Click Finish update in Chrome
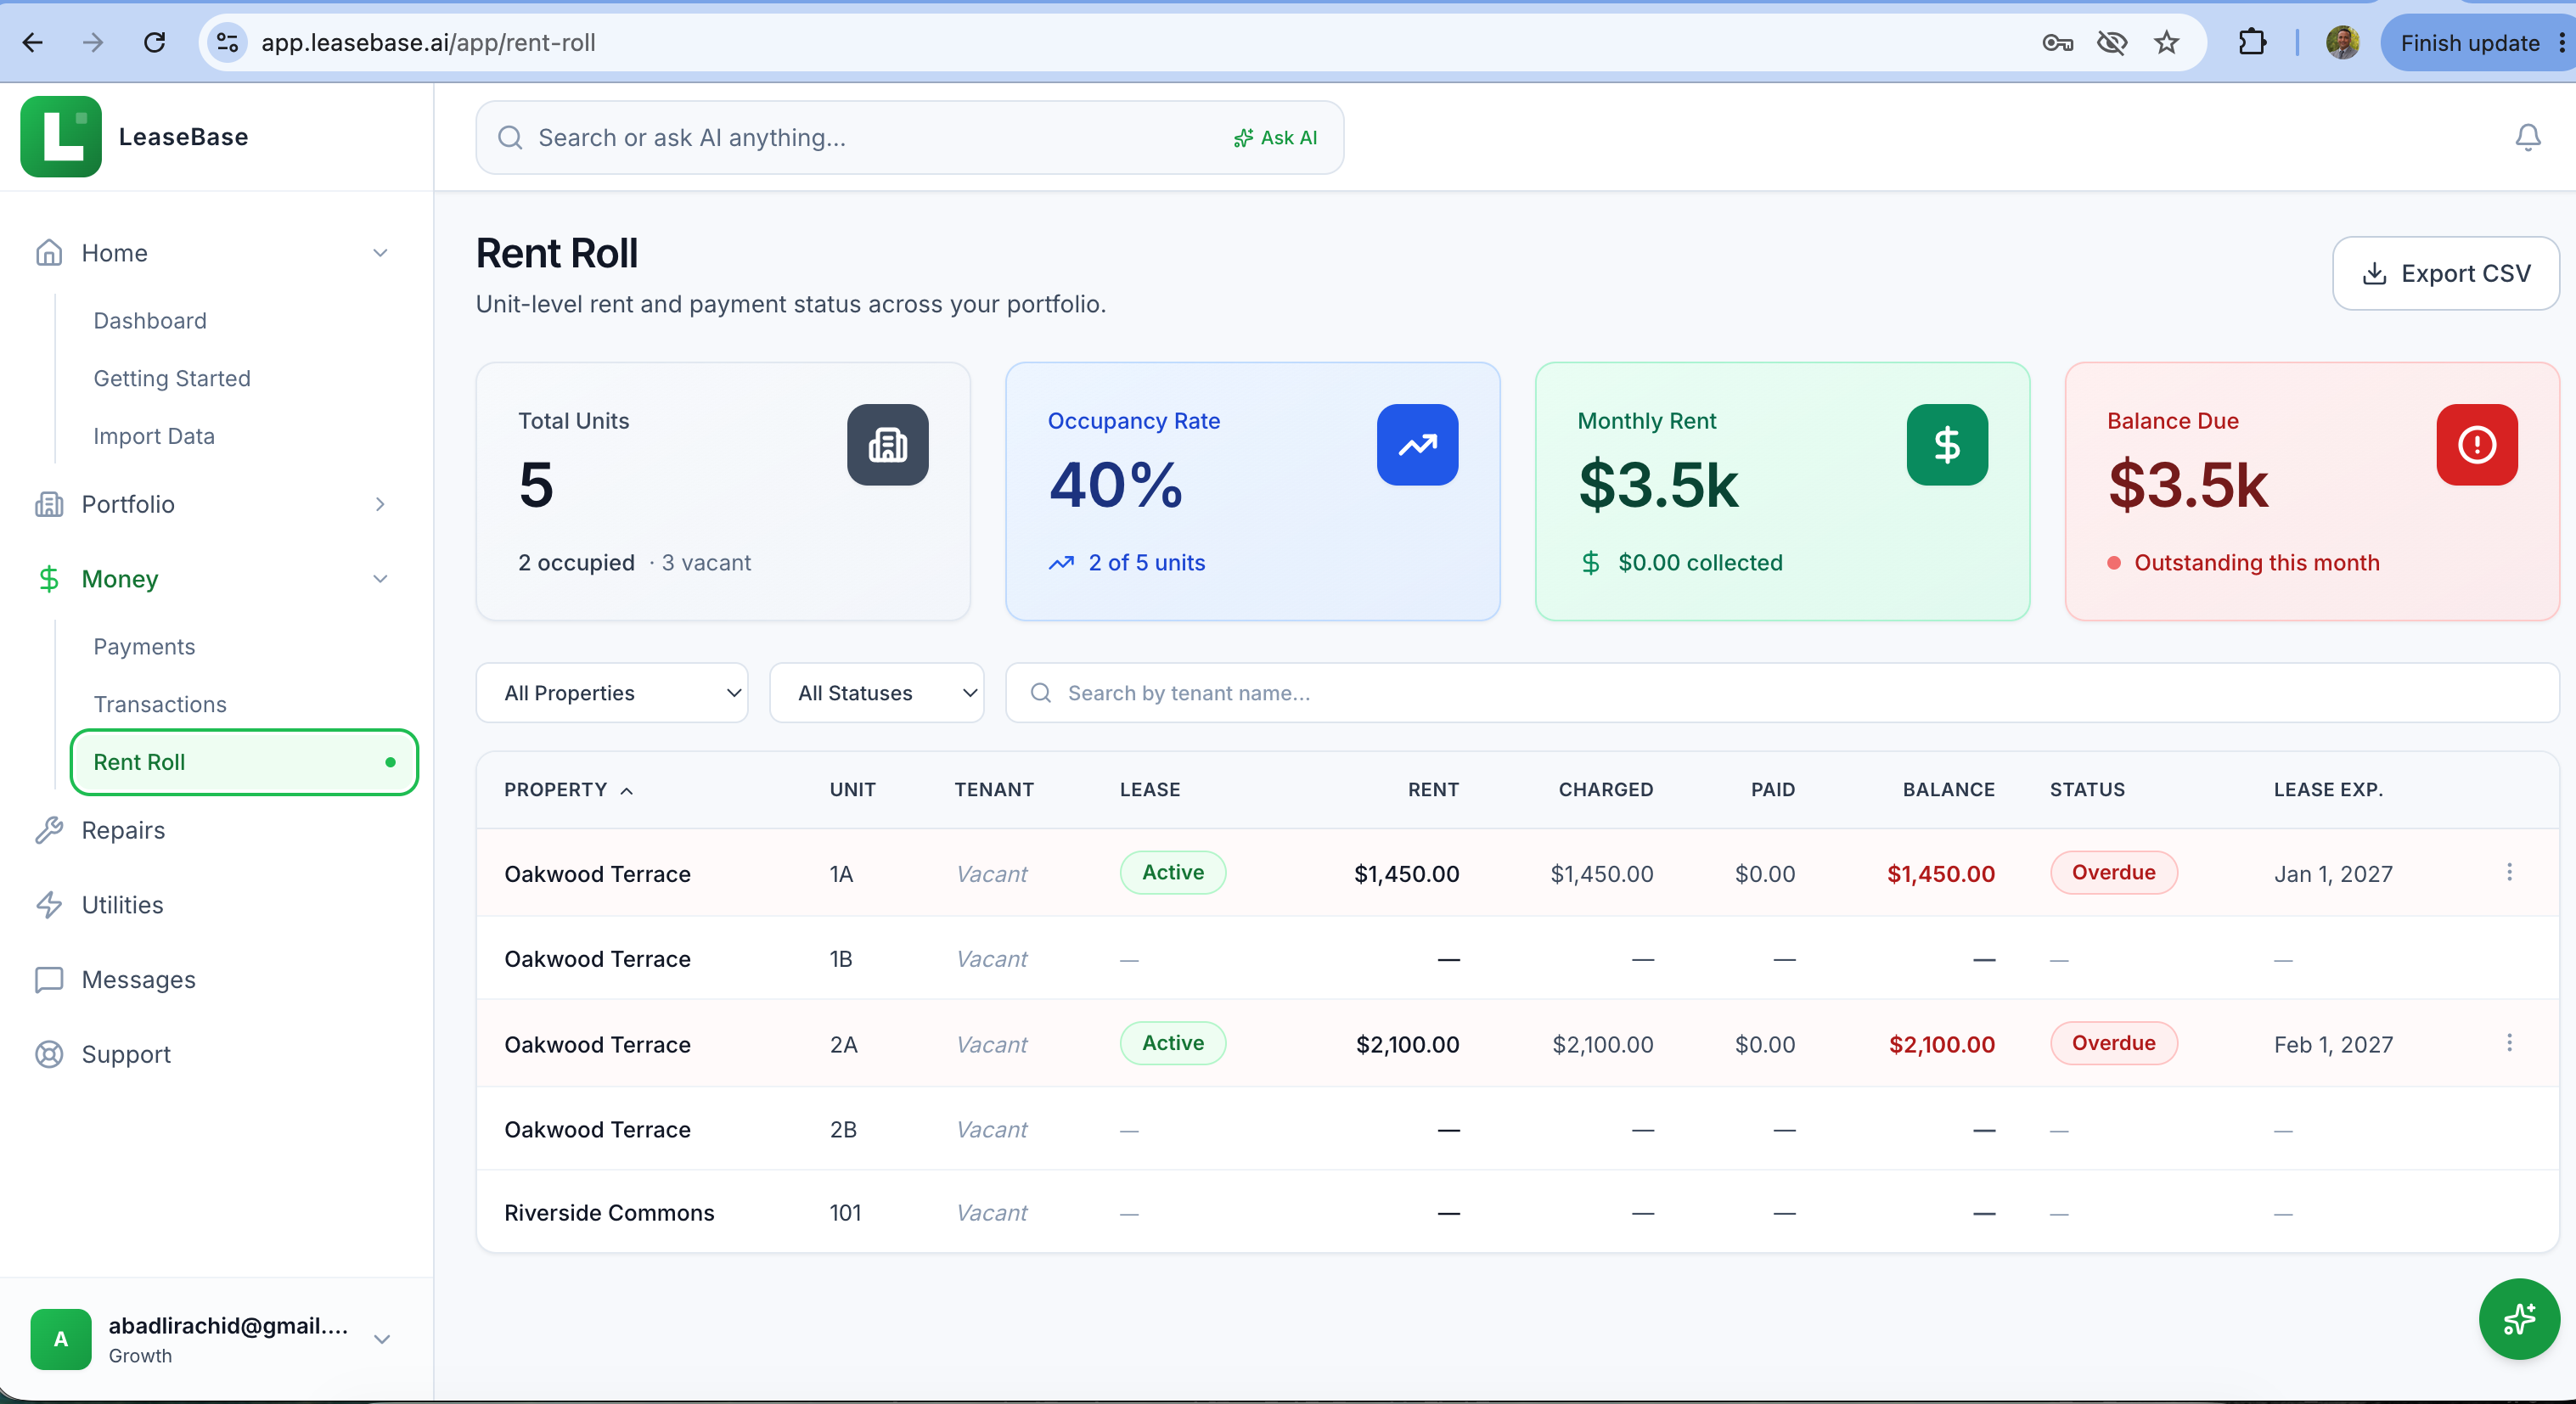This screenshot has height=1404, width=2576. coord(2469,43)
